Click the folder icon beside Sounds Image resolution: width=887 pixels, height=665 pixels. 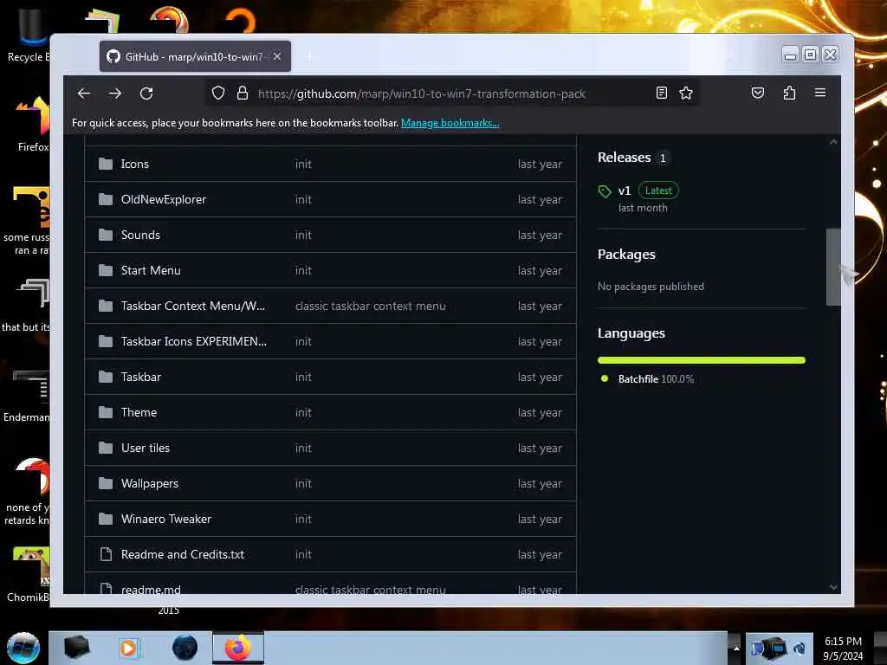106,235
